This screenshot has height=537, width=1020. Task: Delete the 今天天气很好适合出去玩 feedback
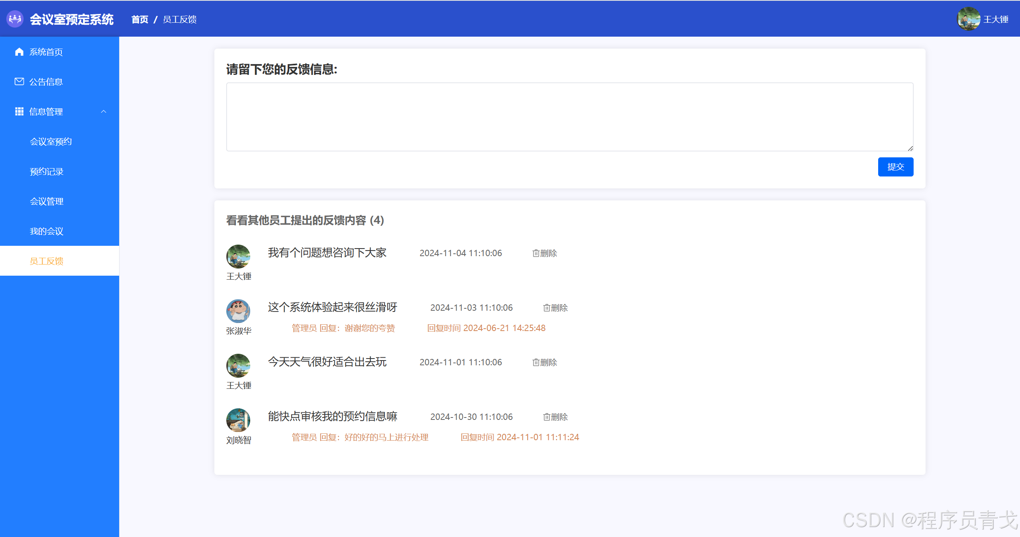point(545,363)
